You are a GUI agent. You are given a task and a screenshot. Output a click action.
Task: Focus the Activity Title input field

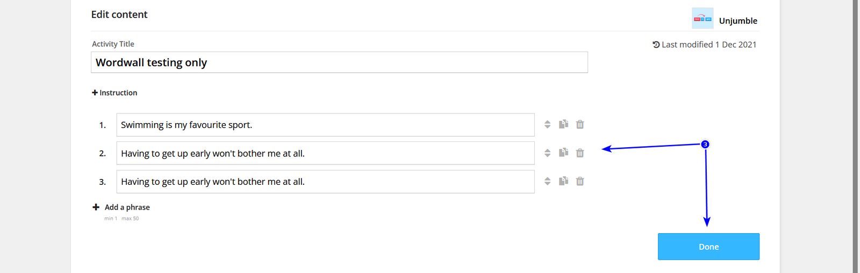[x=339, y=62]
